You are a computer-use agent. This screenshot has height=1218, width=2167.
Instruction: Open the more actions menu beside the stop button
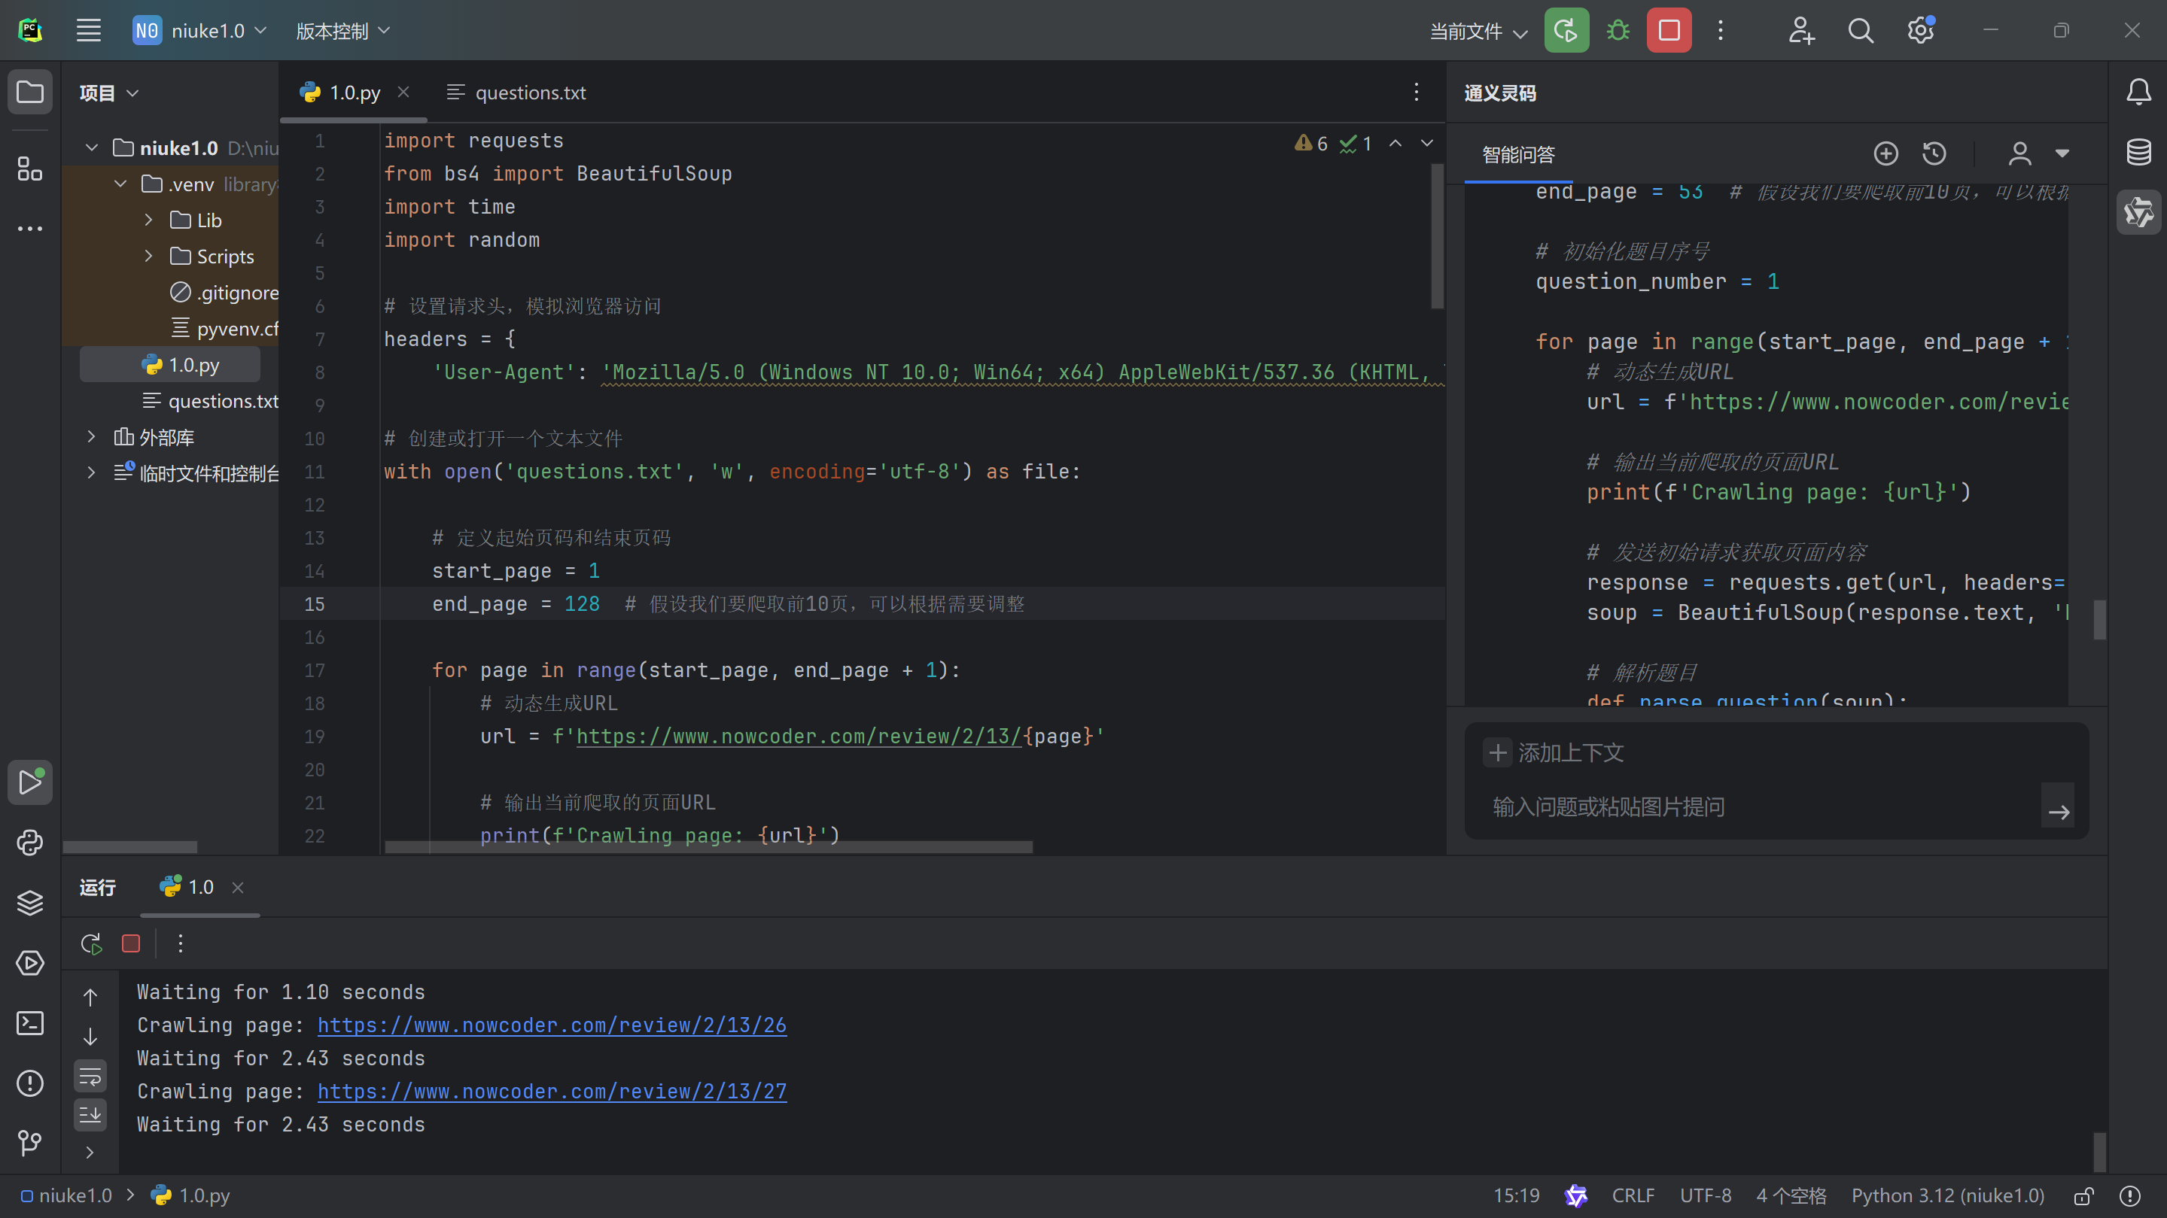point(1721,31)
